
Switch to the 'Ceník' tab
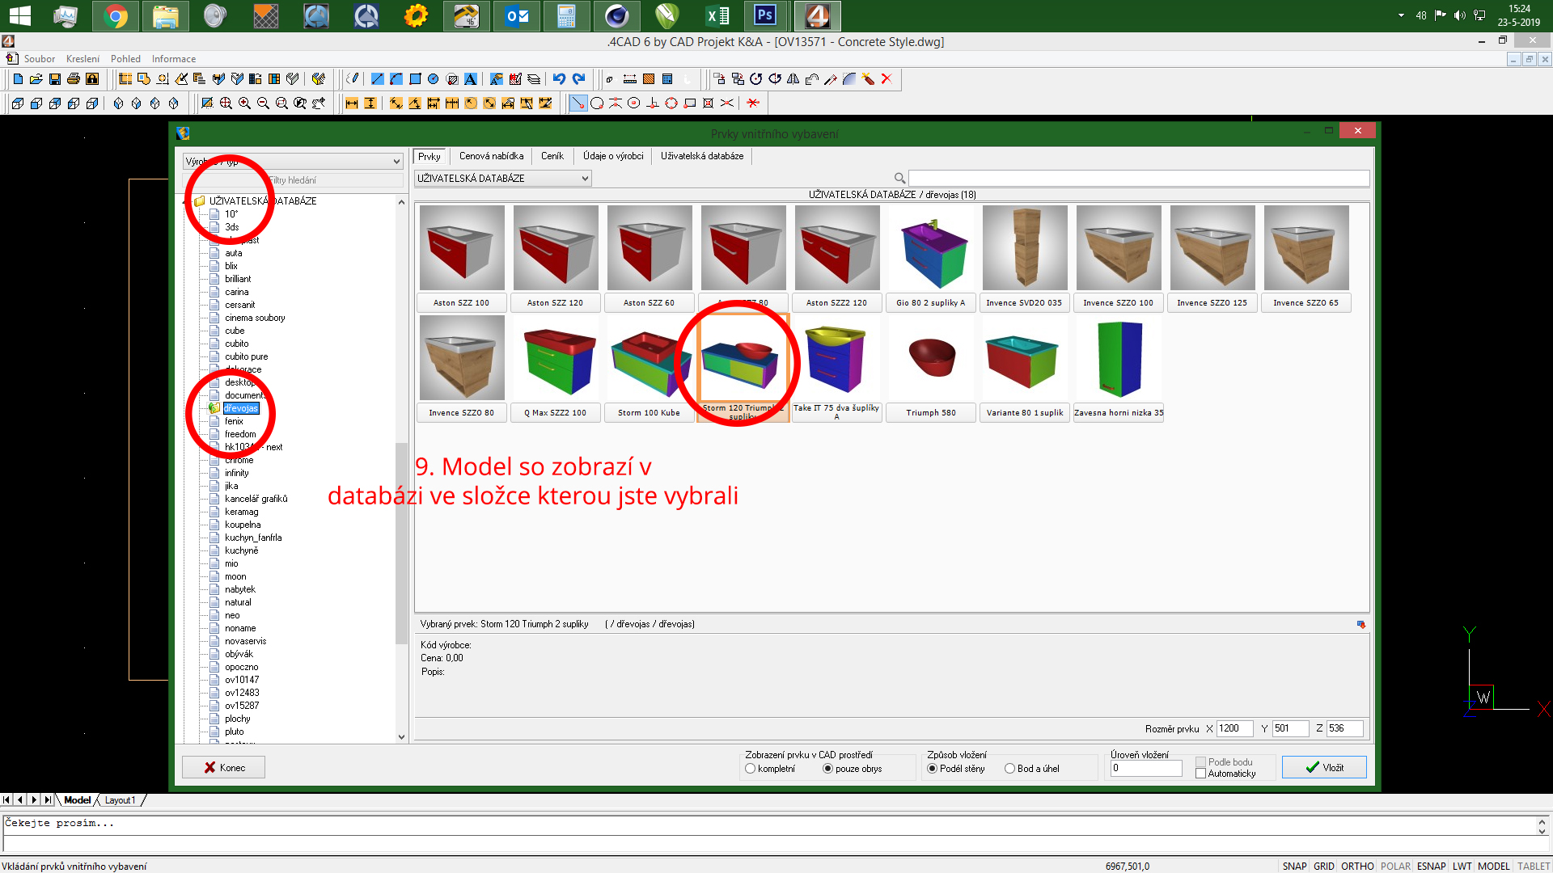pyautogui.click(x=552, y=156)
